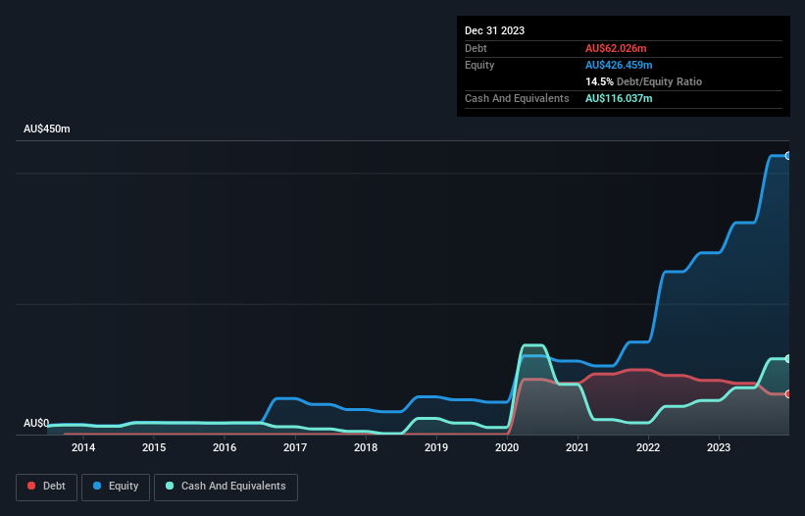Click the 2018 x-axis label
Viewport: 805px width, 516px height.
click(366, 447)
